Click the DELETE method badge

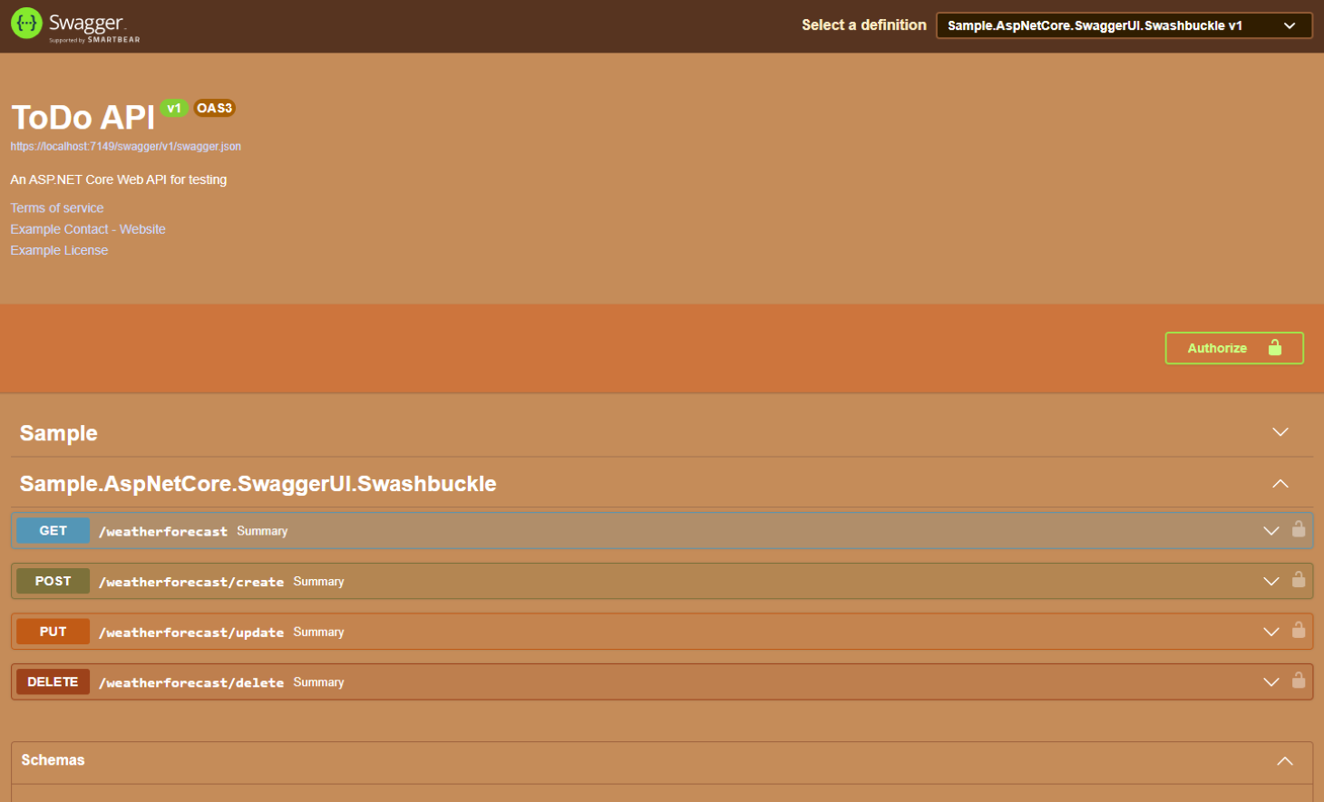point(53,682)
